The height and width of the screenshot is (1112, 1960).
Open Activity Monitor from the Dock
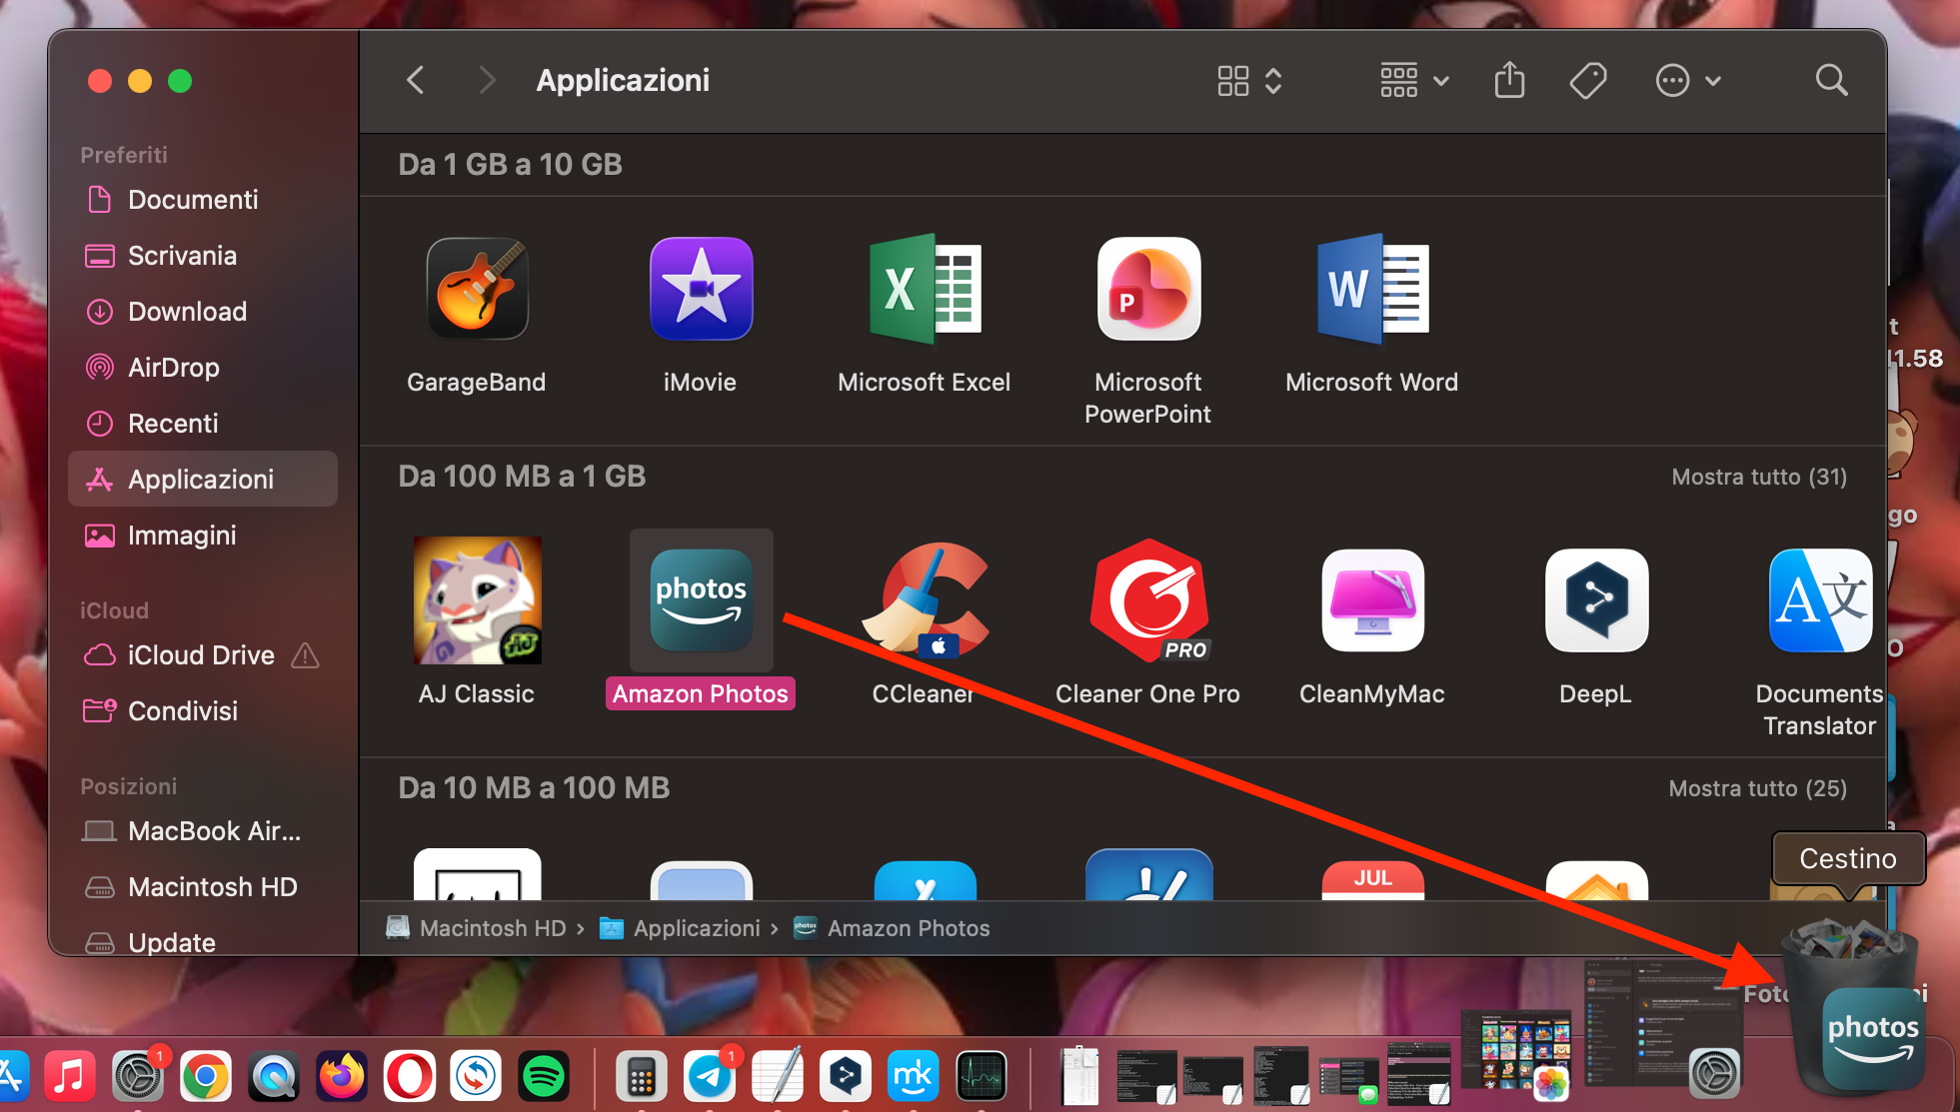(x=981, y=1076)
